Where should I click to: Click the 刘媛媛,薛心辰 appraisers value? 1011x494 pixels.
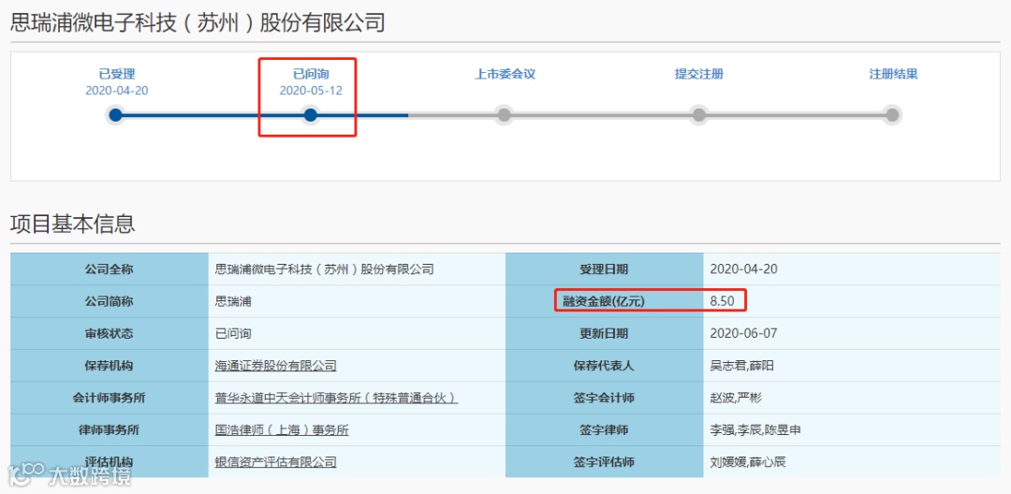coord(748,462)
